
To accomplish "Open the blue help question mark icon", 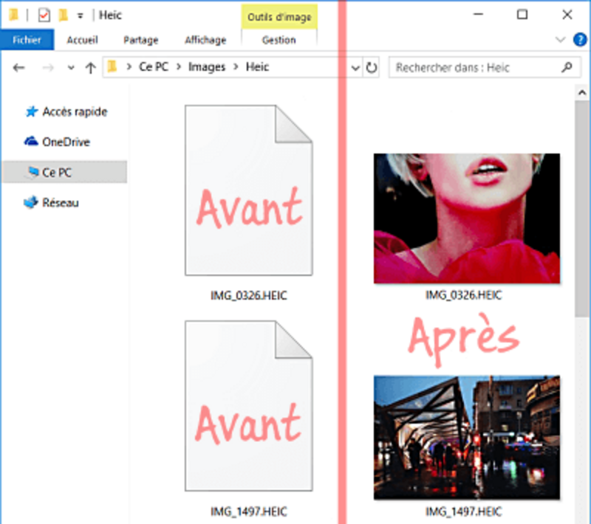I will (580, 40).
